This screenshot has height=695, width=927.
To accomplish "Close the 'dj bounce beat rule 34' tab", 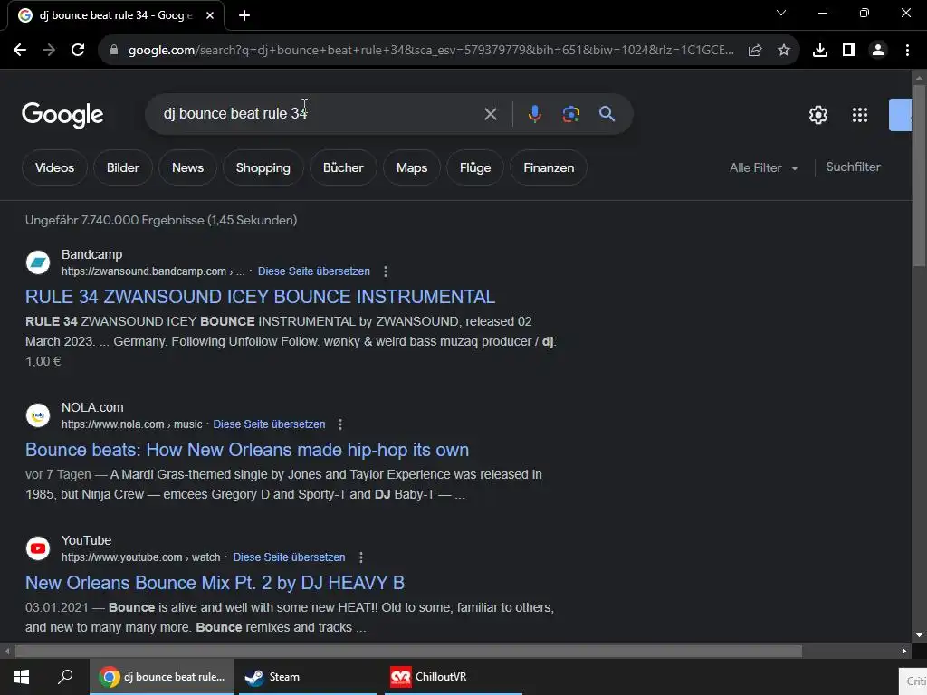I will (210, 15).
